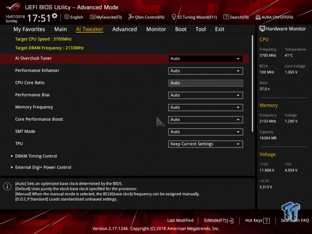Open the Ai Overclock Tuner dropdown
The height and width of the screenshot is (234, 312).
pyautogui.click(x=205, y=59)
